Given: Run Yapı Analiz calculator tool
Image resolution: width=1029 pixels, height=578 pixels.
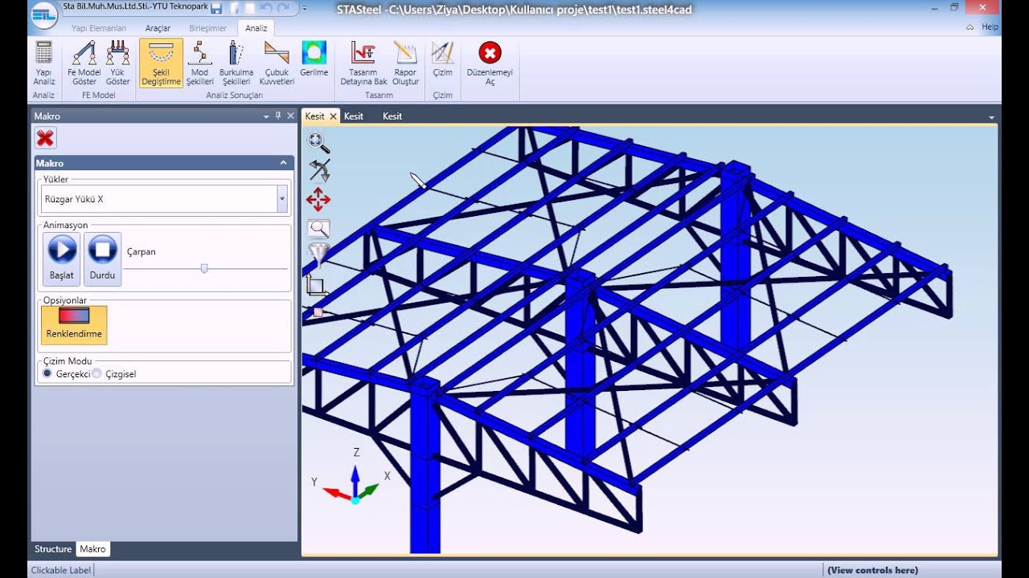Looking at the screenshot, I should coord(43,63).
